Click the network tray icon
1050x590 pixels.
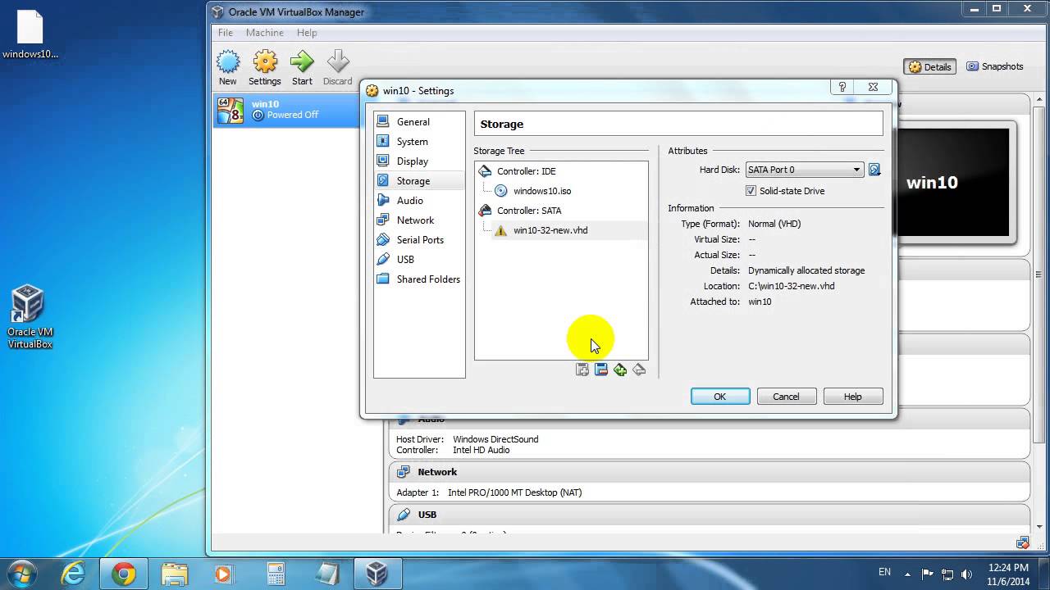click(947, 574)
